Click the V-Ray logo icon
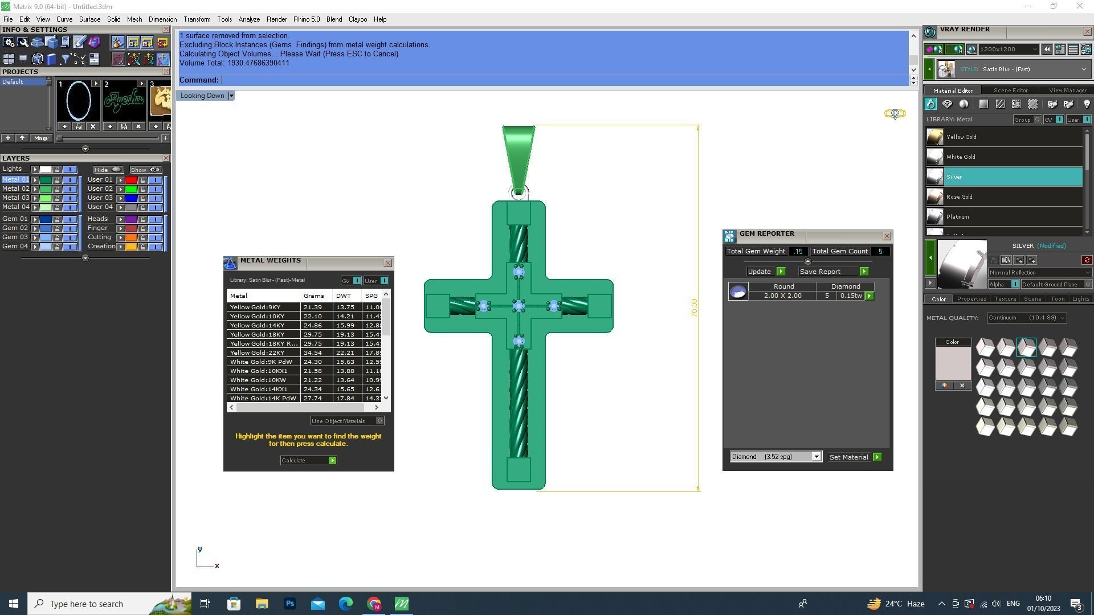This screenshot has width=1094, height=615. click(930, 32)
